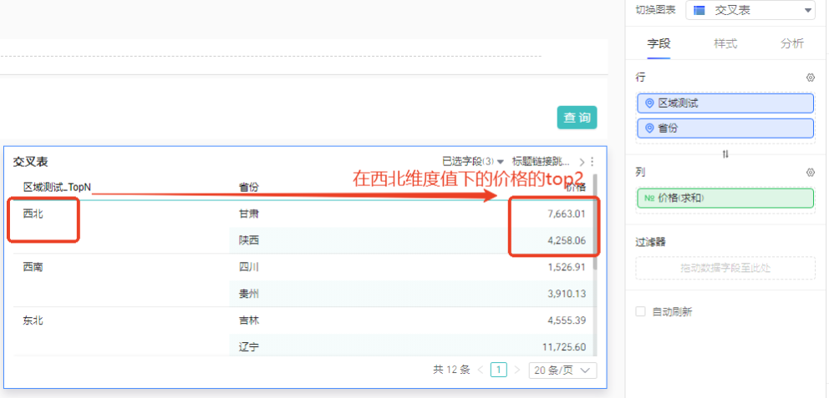Open the three-dot more menu of 交叉表
829x398 pixels.
tap(593, 161)
